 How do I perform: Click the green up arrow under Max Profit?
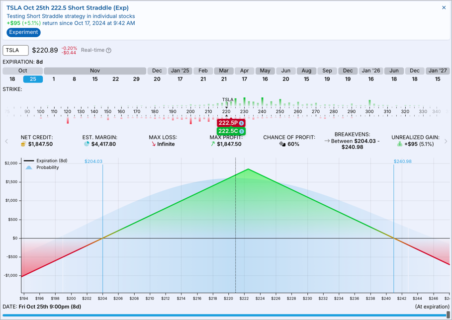[213, 144]
